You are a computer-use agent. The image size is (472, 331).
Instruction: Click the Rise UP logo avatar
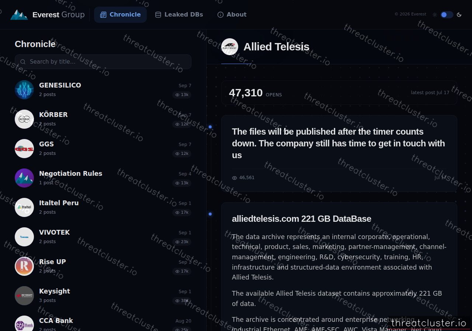point(24,266)
